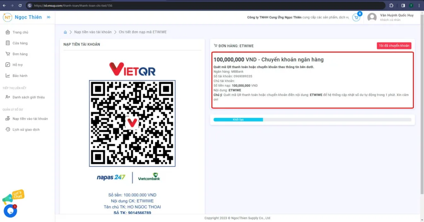Reload the page with the refresh icon
The height and width of the screenshot is (222, 424).
[20, 5]
